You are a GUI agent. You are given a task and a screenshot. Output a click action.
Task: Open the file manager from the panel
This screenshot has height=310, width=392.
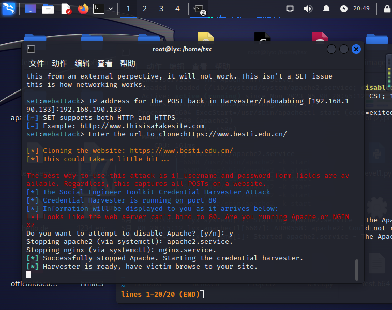click(x=48, y=9)
